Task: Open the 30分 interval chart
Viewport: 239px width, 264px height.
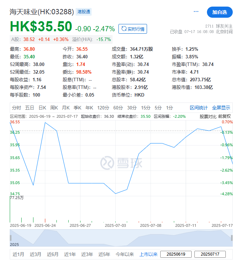Action: [132, 108]
